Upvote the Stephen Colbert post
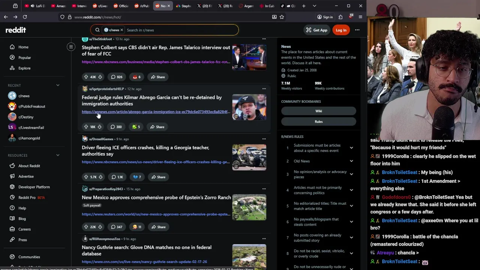 point(86,77)
